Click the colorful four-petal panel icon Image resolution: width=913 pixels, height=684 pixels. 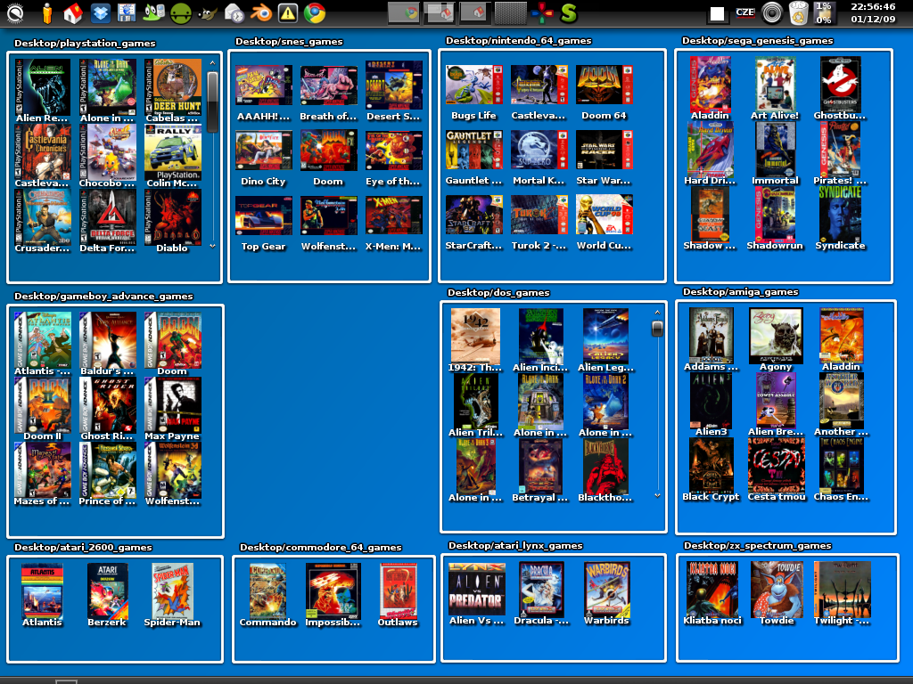coord(542,12)
